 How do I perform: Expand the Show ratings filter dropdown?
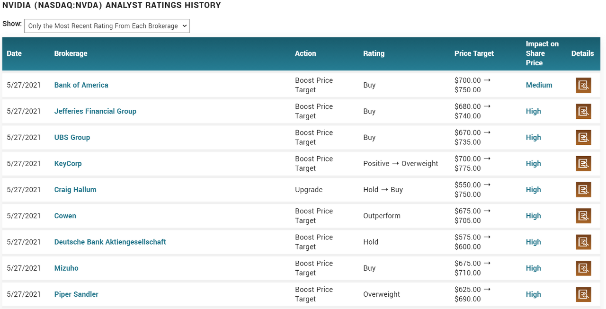(107, 26)
